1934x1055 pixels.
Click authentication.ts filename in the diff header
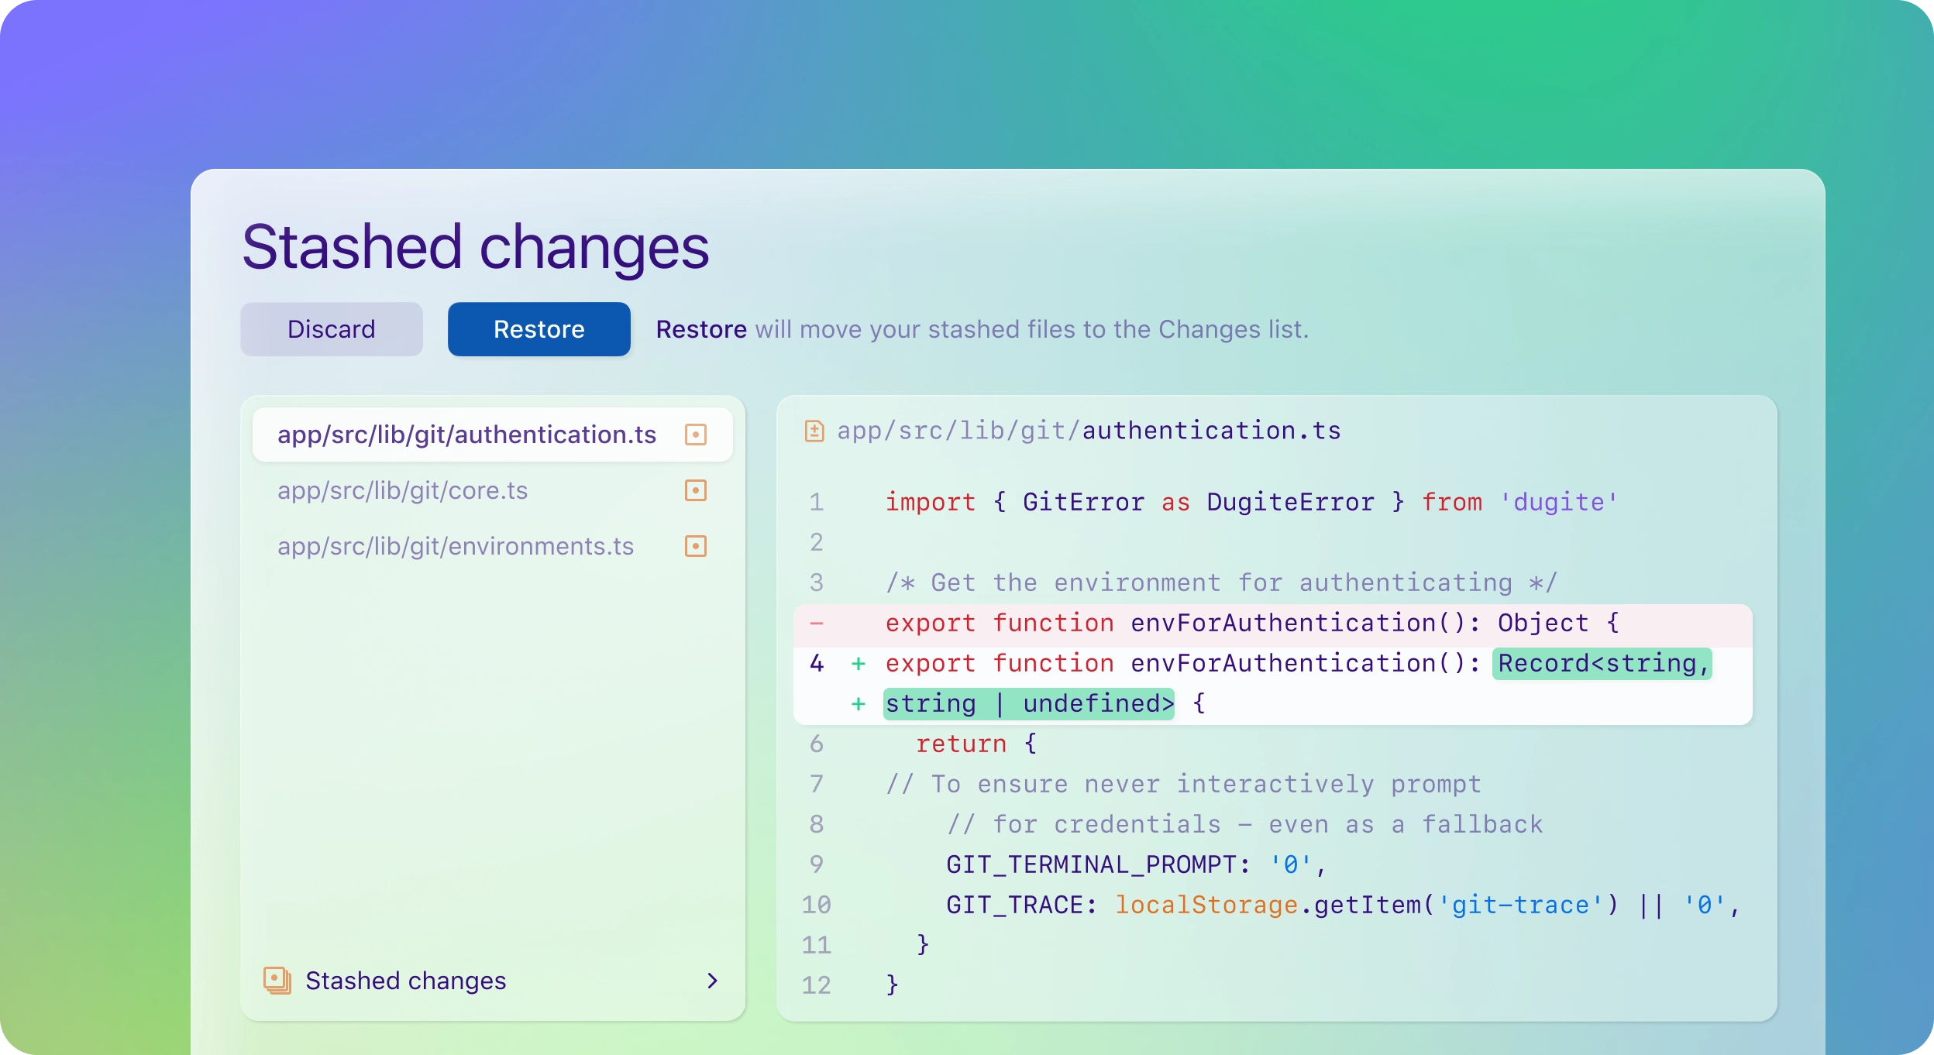coord(1212,431)
